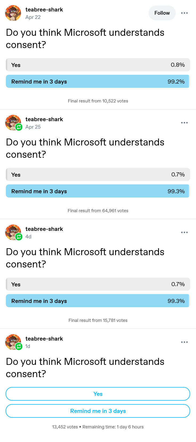The height and width of the screenshot is (442, 196).
Task: Click the 4d timestamp on the third post
Action: click(28, 236)
